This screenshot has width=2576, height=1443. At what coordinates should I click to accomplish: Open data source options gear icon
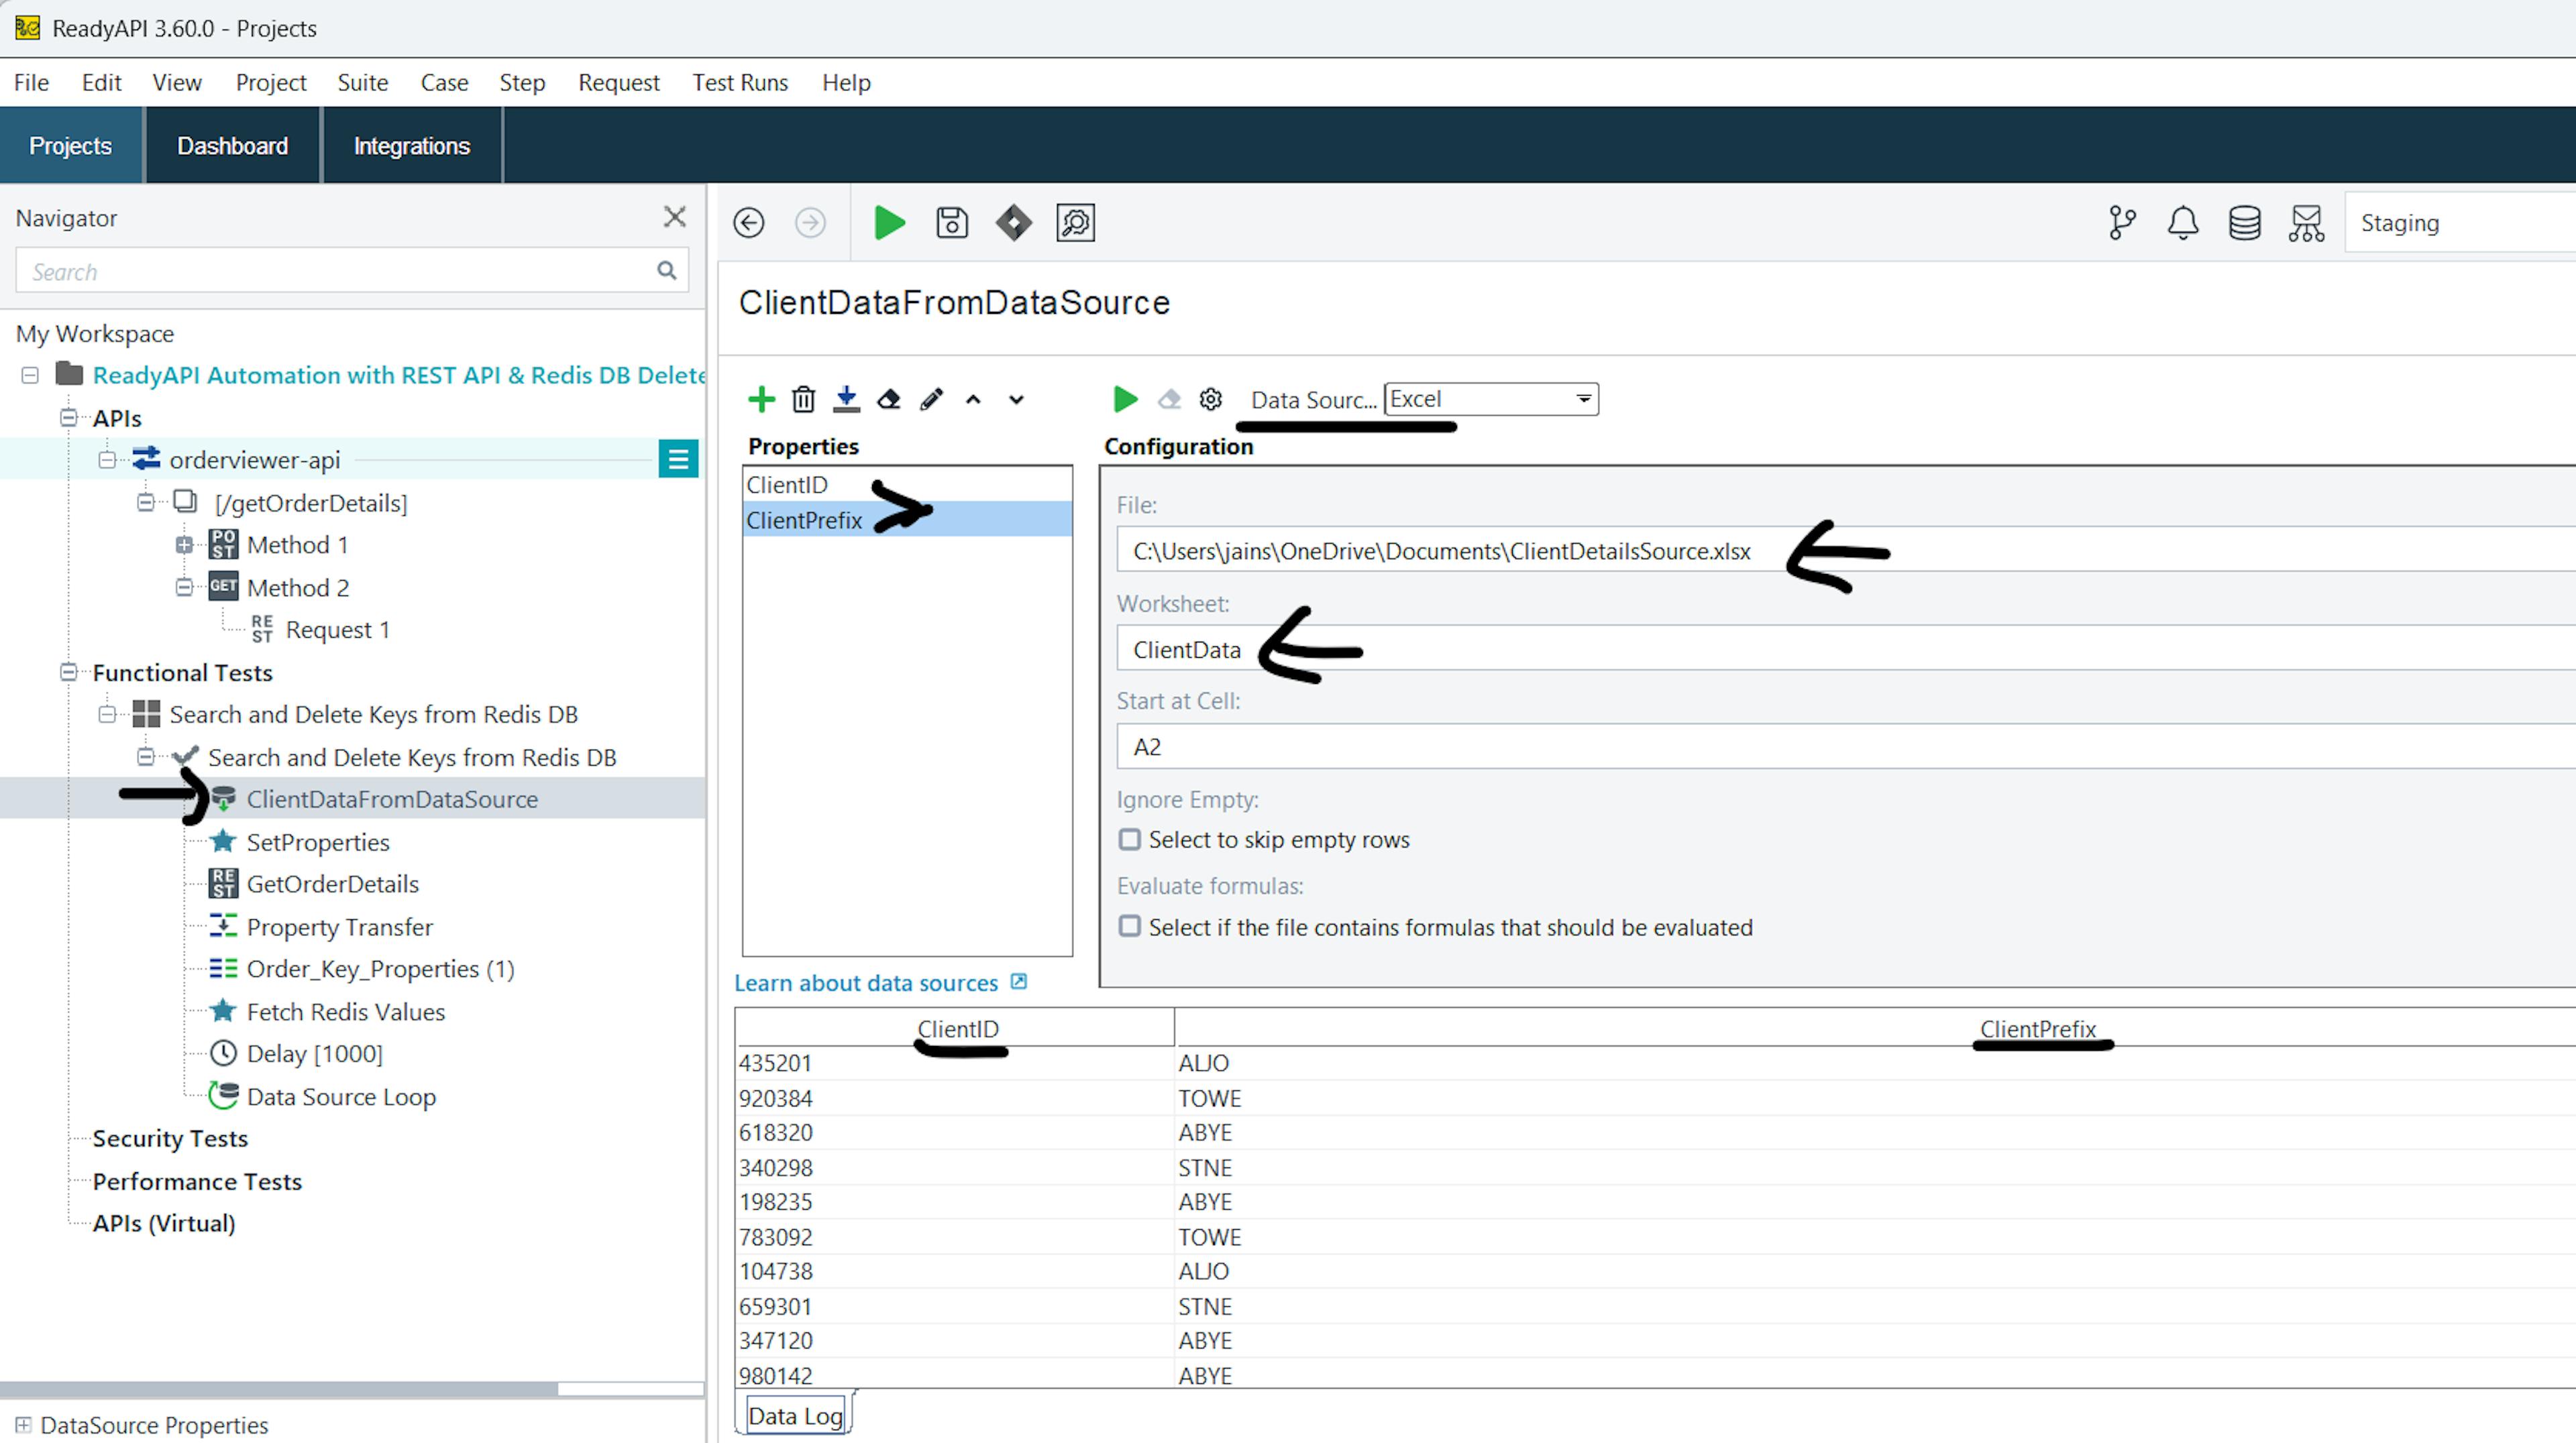point(1210,400)
